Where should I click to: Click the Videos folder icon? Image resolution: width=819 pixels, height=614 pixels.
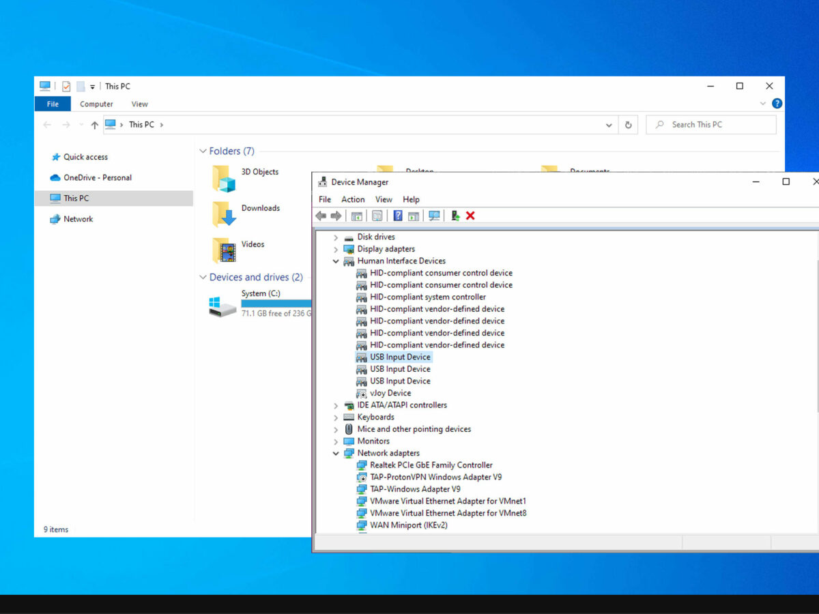click(x=224, y=250)
